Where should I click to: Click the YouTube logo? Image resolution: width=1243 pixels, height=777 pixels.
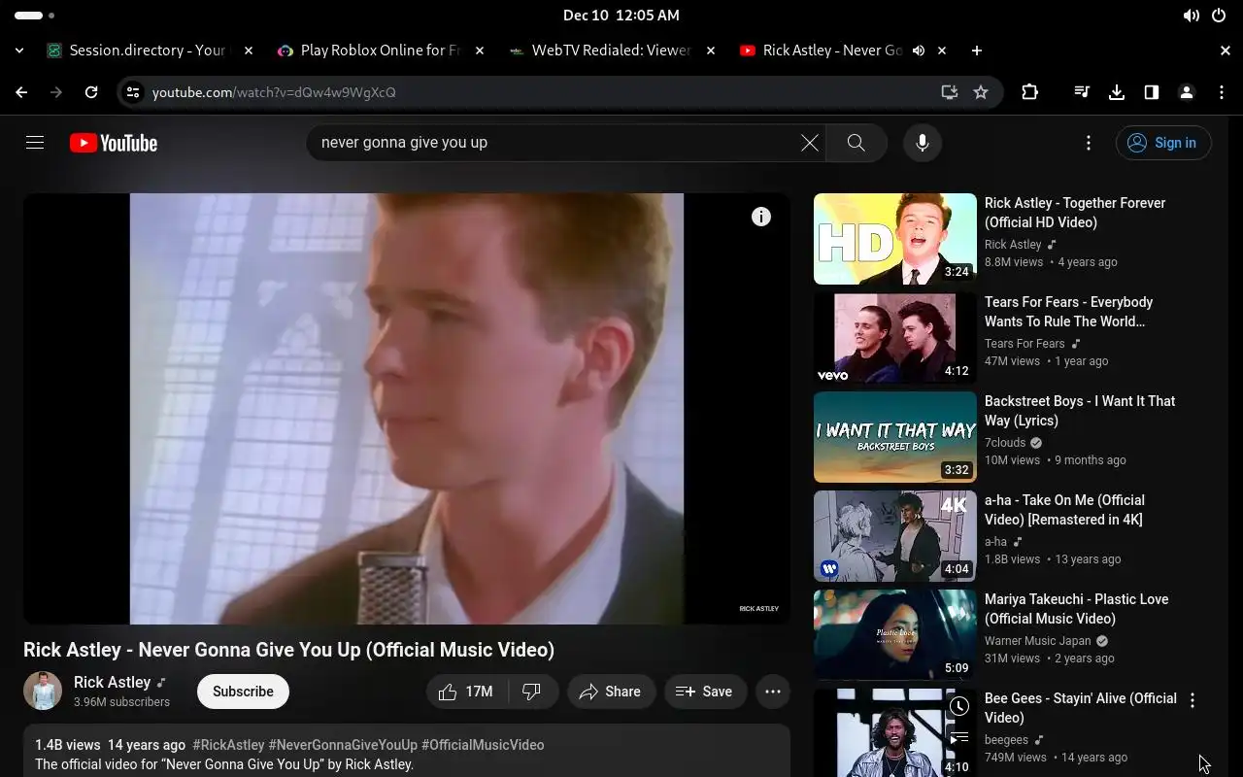(x=114, y=143)
